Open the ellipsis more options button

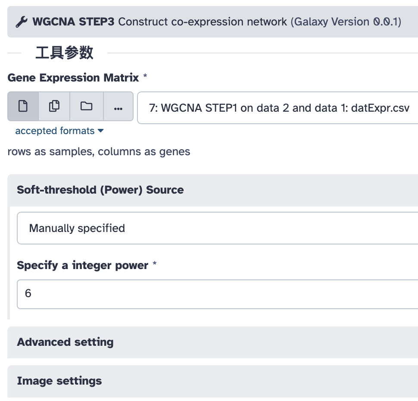118,106
